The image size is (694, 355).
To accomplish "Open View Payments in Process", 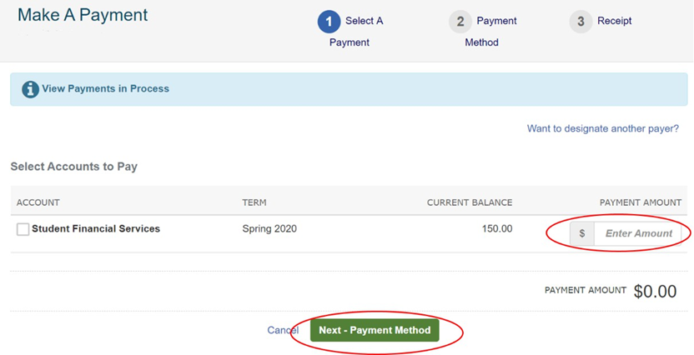I will tap(105, 89).
